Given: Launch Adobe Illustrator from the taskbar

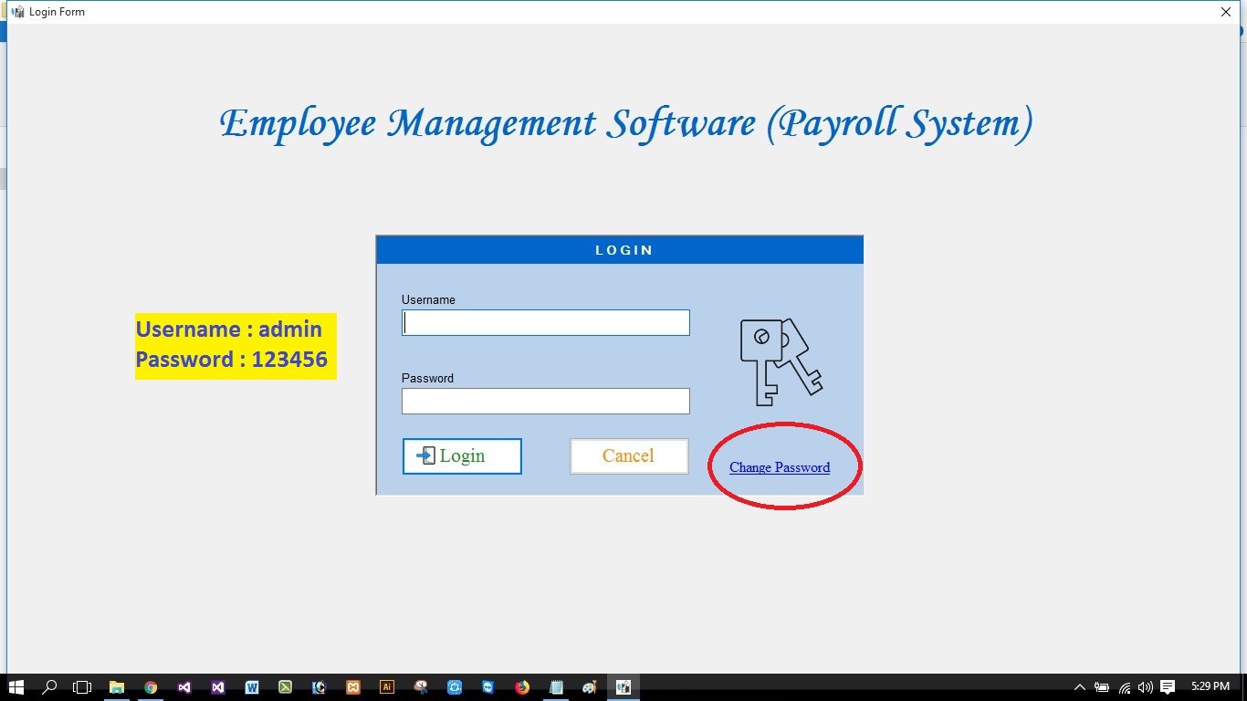Looking at the screenshot, I should tap(386, 686).
